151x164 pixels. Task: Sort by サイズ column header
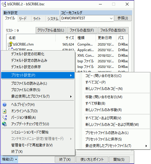click(x=66, y=38)
